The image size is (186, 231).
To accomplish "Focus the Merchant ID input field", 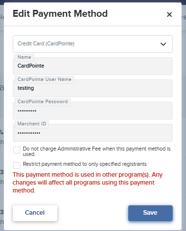I will 93,133.
